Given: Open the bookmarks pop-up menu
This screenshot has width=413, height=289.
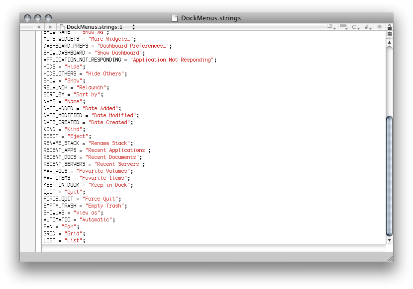Looking at the screenshot, I should (331, 27).
